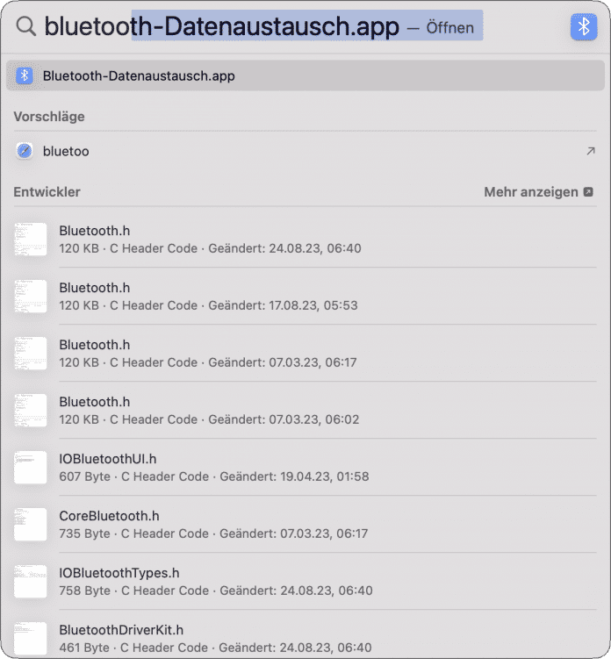Click the arrow icon on the bluetoo suggestion row
The image size is (611, 659).
click(591, 151)
